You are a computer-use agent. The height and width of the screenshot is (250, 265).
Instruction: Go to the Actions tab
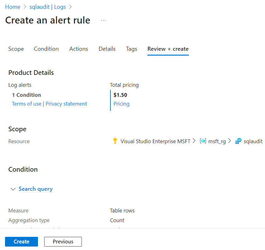(79, 49)
